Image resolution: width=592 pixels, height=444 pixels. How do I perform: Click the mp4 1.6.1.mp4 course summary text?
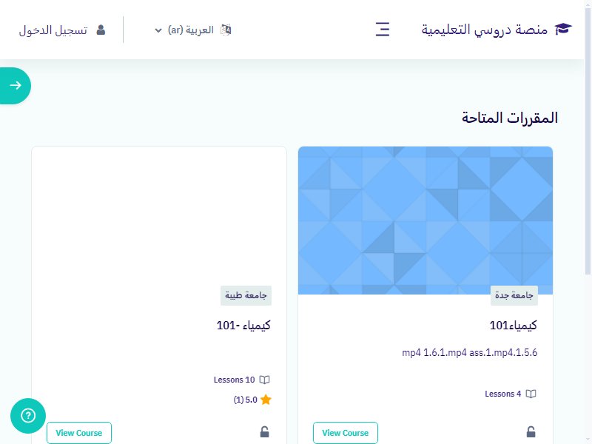click(469, 353)
